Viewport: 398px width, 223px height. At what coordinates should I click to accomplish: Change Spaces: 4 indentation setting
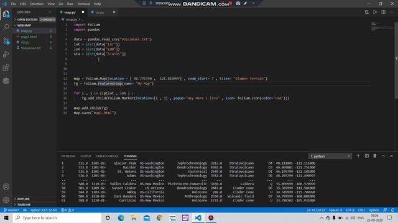pyautogui.click(x=335, y=210)
